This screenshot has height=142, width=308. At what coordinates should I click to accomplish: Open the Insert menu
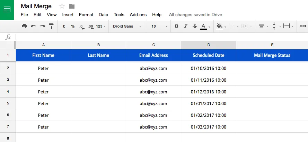point(68,15)
